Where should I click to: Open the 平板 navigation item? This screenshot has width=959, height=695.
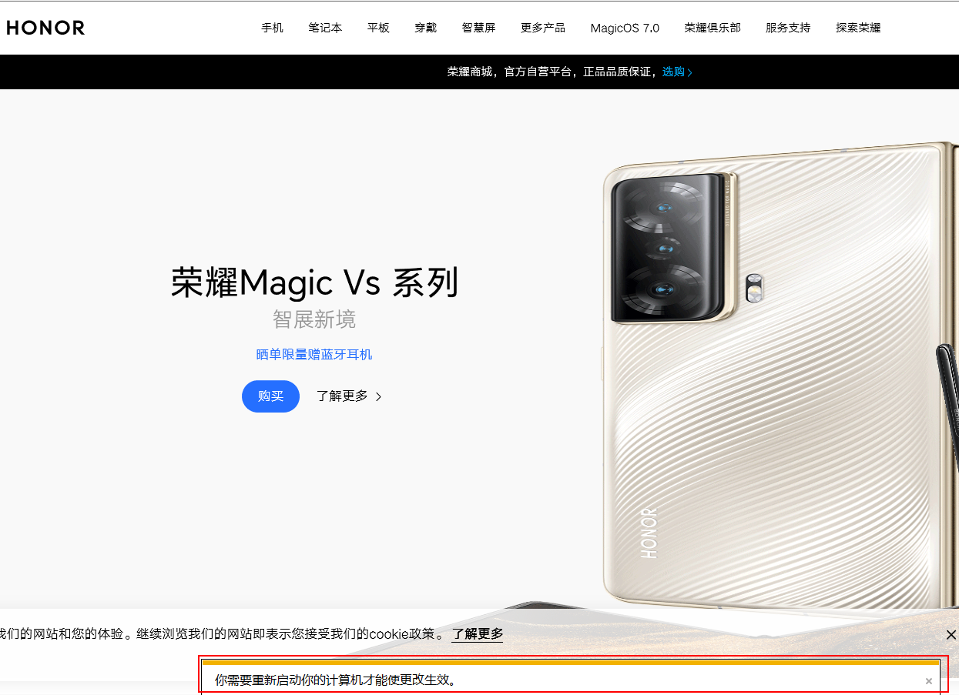378,28
